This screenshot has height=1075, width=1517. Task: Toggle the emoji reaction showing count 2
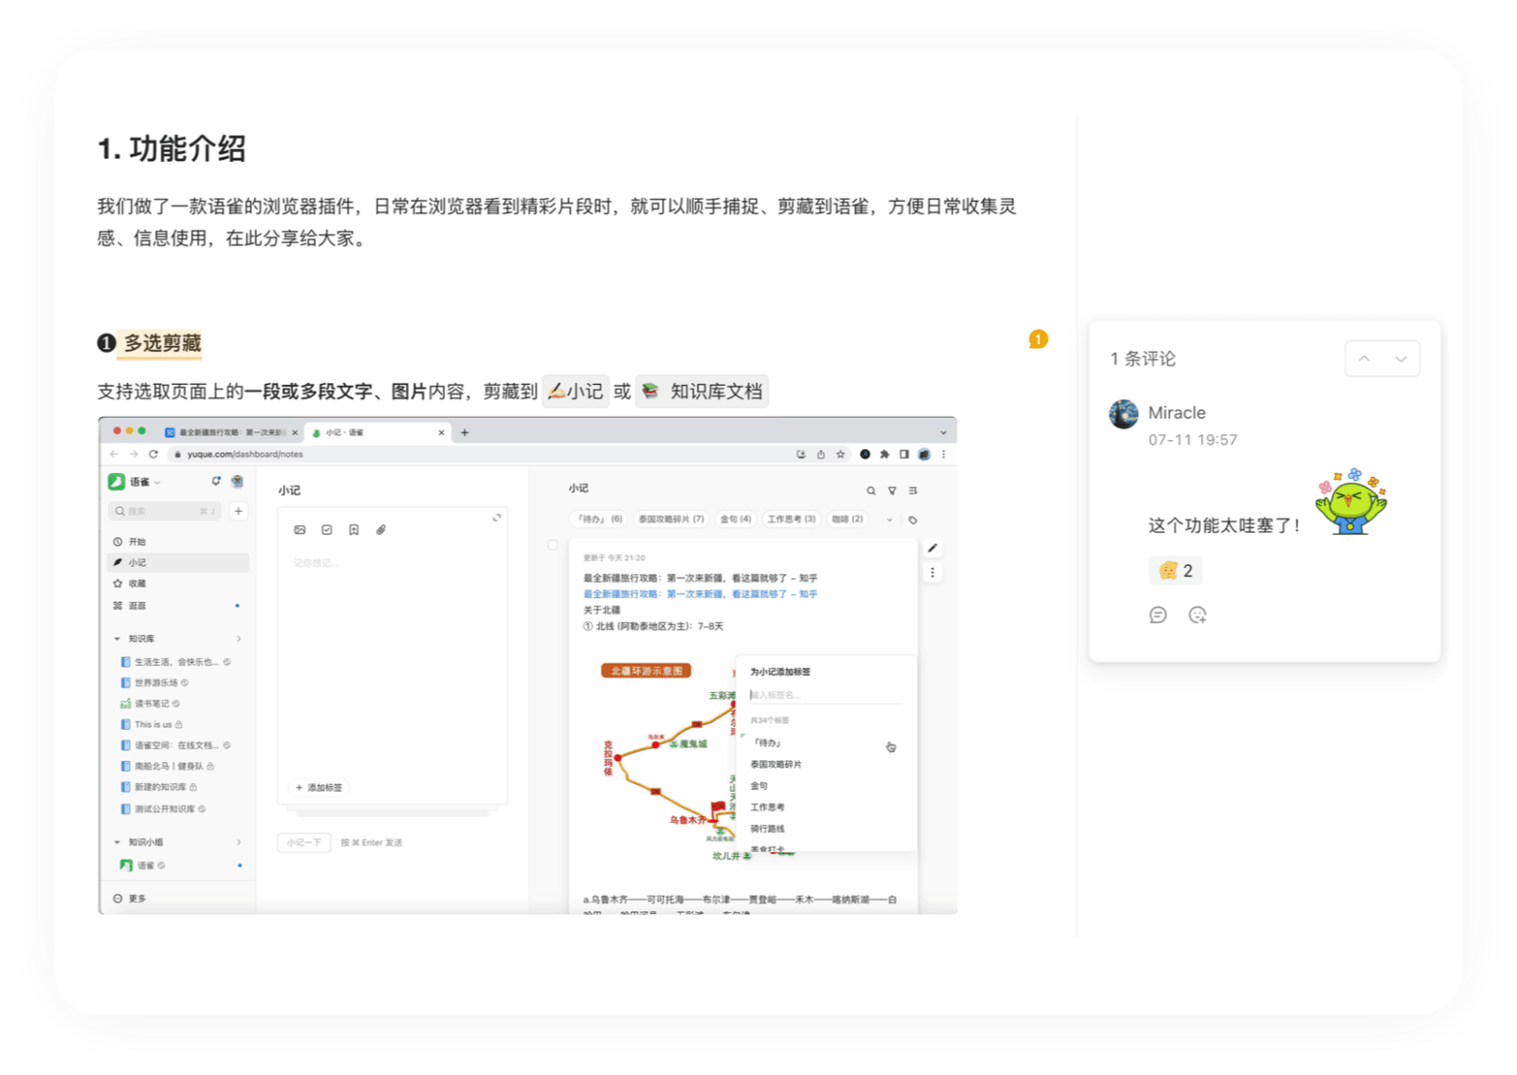[x=1176, y=571]
